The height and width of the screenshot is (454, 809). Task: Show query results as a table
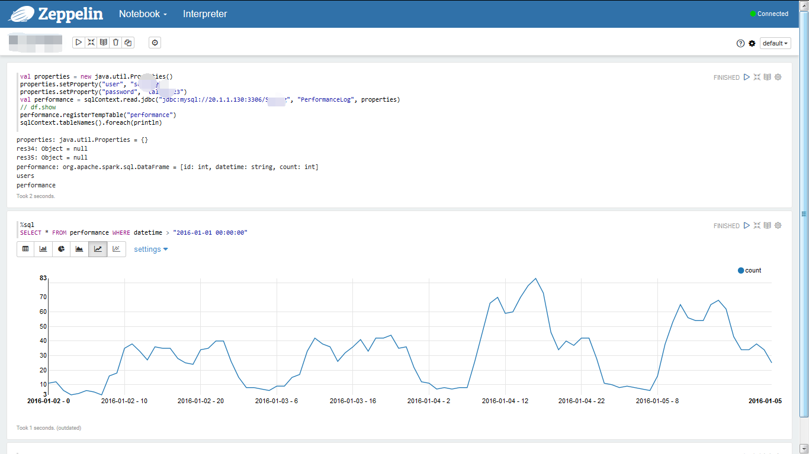coord(25,249)
